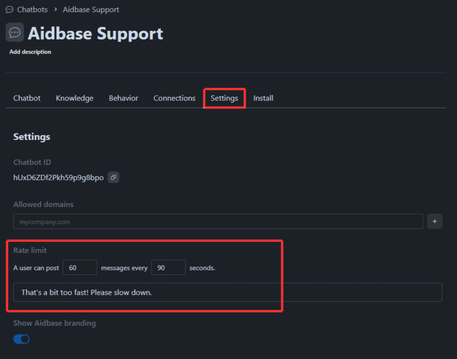This screenshot has width=457, height=359.
Task: Click the Aidbase Support breadcrumb
Action: tap(91, 10)
